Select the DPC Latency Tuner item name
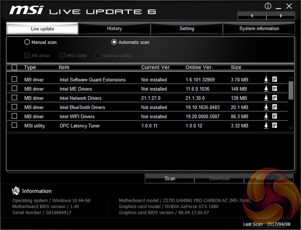 [x=80, y=126]
